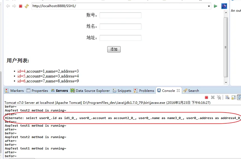241x159 pixels.
Task: Select the id=4 user list entry
Action: tap(48, 71)
